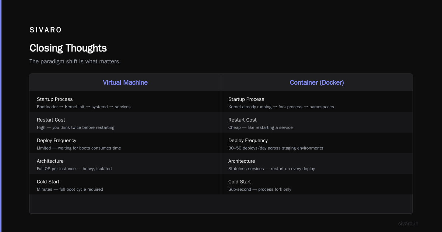
Task: Click the subtitle about the paradigm shift
Action: (75, 61)
